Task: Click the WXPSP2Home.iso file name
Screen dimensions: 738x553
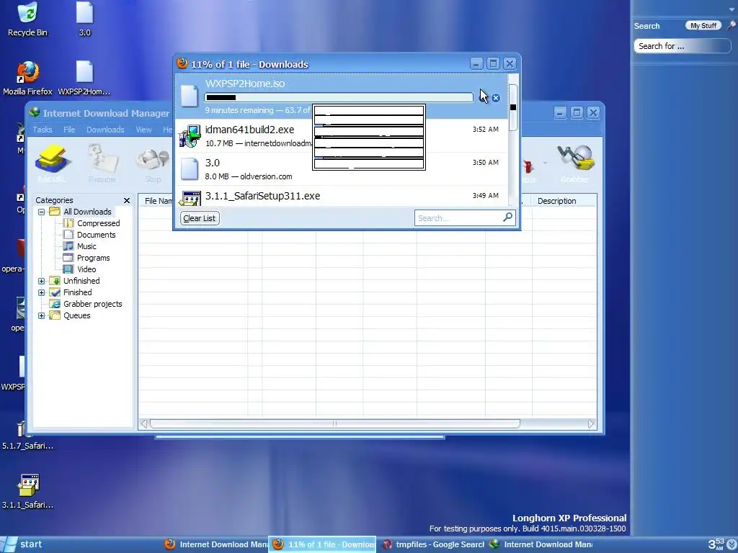Action: pos(245,84)
